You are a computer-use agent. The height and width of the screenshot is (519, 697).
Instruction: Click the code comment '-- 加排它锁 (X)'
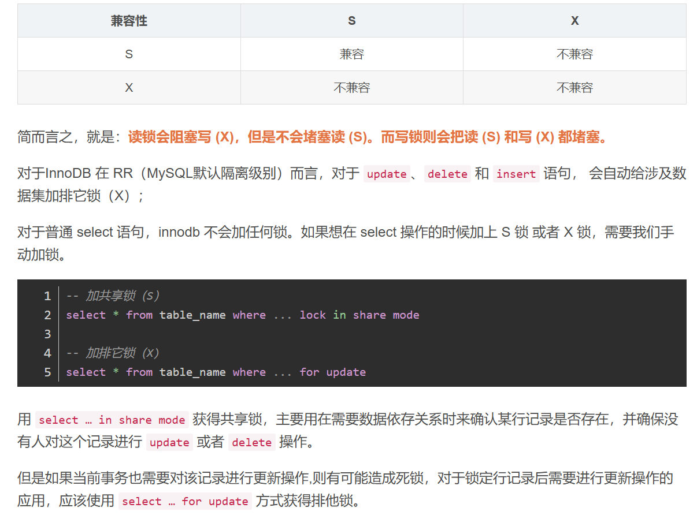click(112, 353)
